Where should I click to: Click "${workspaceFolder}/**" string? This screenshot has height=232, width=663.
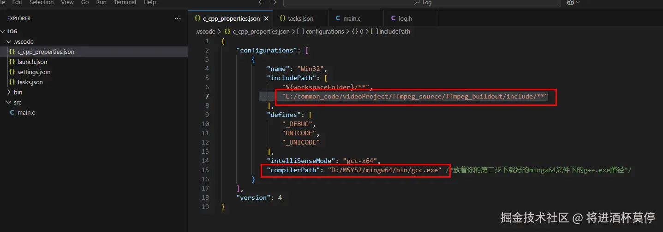point(327,87)
